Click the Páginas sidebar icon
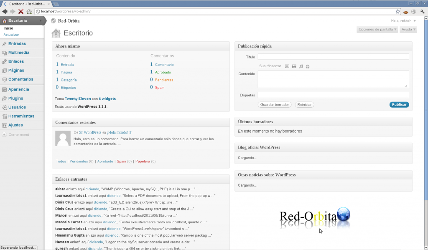Image resolution: width=428 pixels, height=250 pixels. point(4,71)
